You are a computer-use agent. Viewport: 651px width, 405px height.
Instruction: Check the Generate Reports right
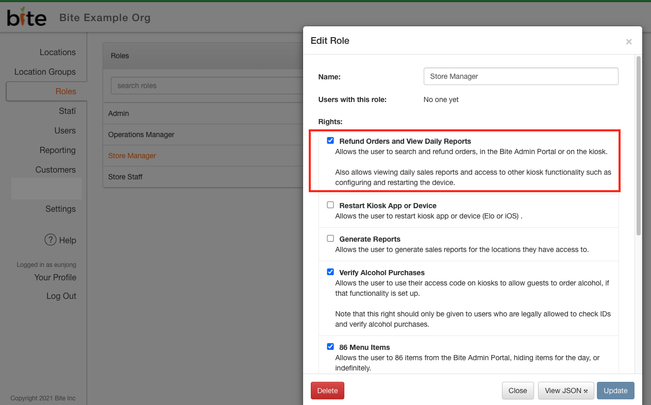tap(330, 238)
